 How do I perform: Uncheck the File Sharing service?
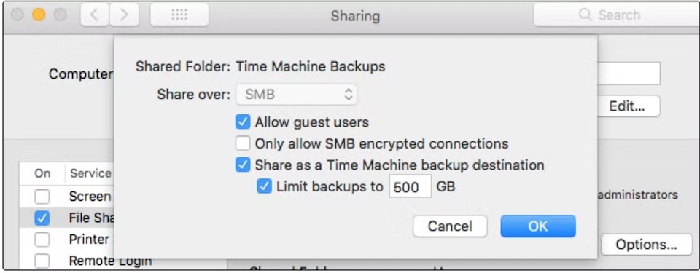(x=42, y=218)
